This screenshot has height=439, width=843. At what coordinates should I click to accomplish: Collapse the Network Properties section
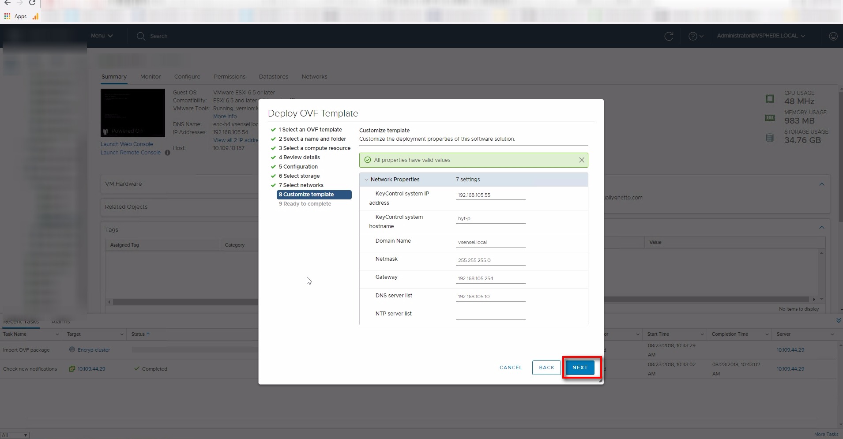366,180
